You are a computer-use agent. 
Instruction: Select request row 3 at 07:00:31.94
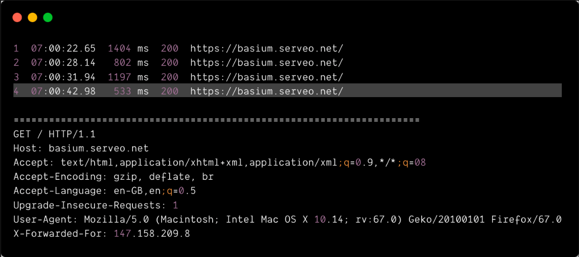pos(179,77)
